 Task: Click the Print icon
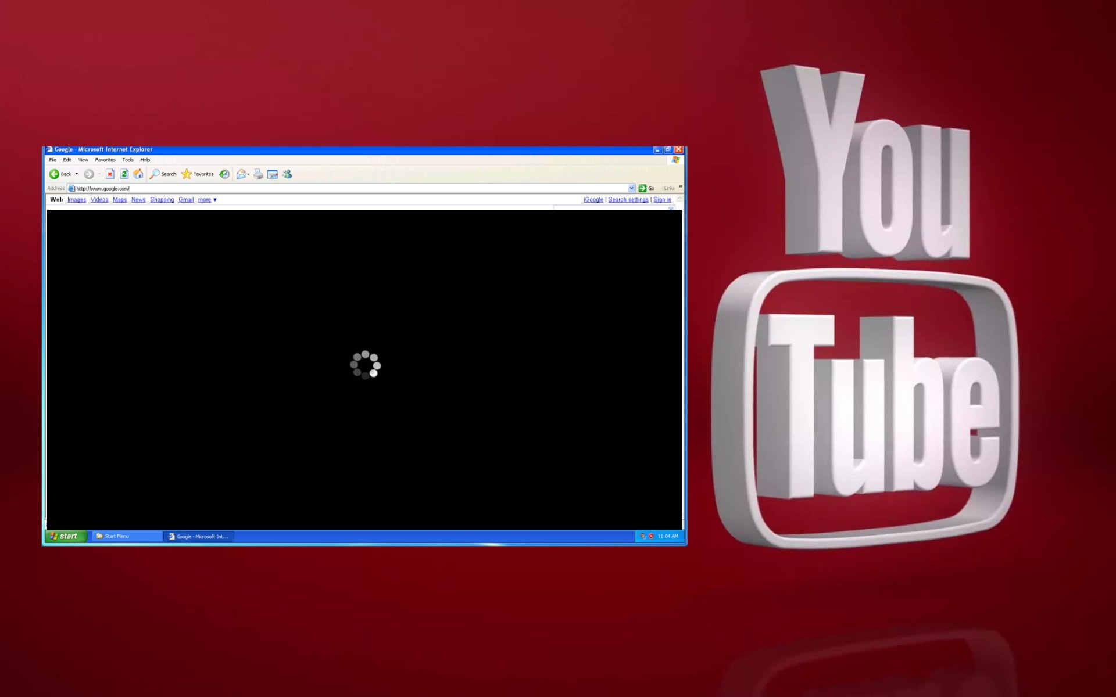pyautogui.click(x=258, y=174)
